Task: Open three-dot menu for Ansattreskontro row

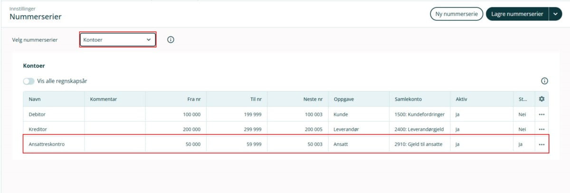Action: 541,145
